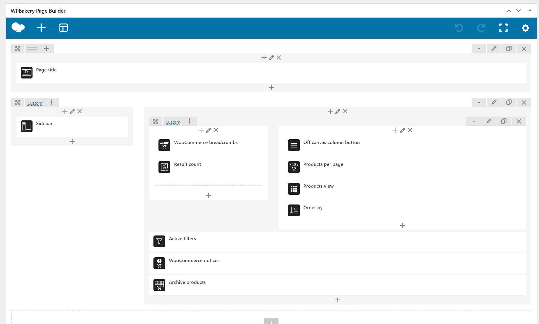Edit the Page title column pencil

(x=271, y=58)
